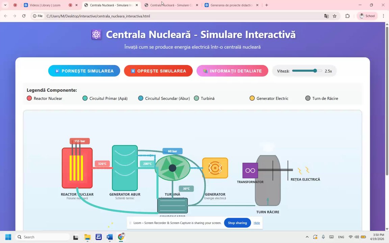Open Informații Detaliate panel
This screenshot has width=389, height=243.
point(232,71)
